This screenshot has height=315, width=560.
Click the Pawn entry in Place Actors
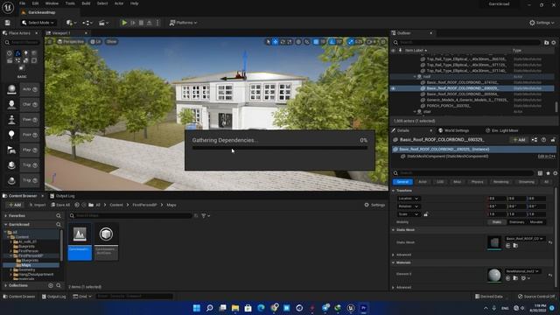pyautogui.click(x=23, y=119)
